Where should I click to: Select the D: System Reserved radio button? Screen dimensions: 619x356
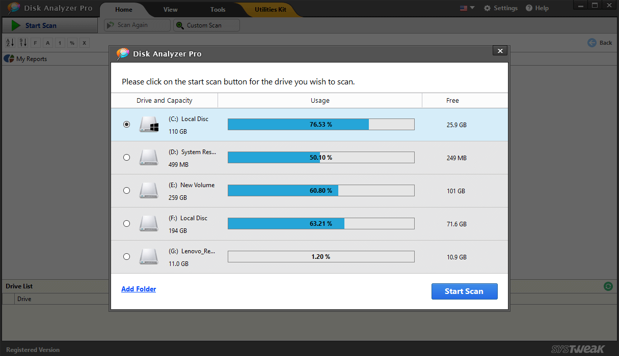pyautogui.click(x=126, y=157)
